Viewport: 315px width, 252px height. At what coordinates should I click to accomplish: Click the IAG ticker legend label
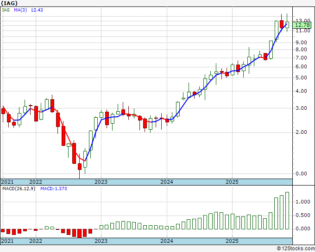[x=6, y=10]
